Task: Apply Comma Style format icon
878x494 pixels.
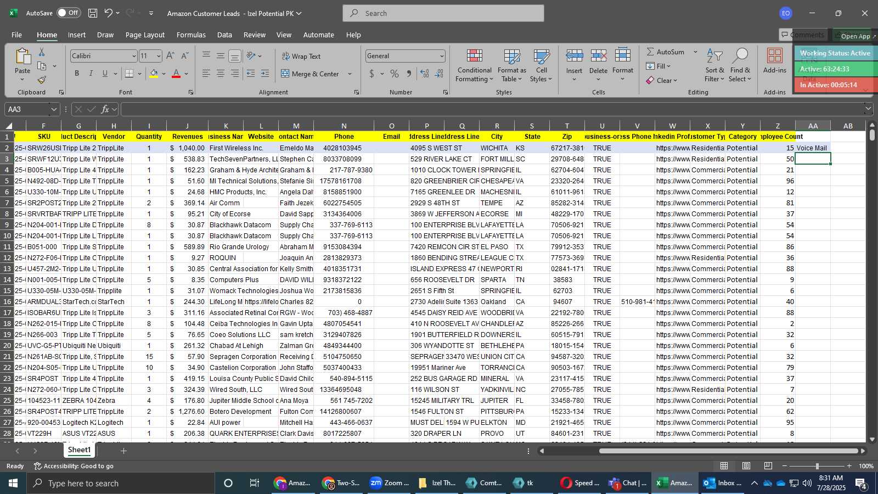Action: click(409, 74)
